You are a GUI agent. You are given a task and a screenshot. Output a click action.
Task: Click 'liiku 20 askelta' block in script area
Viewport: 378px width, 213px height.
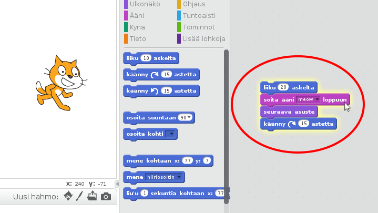269,87
